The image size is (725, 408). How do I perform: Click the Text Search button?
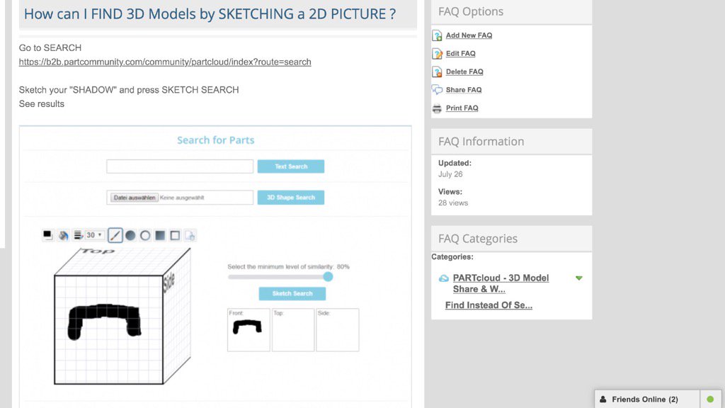[x=291, y=166]
